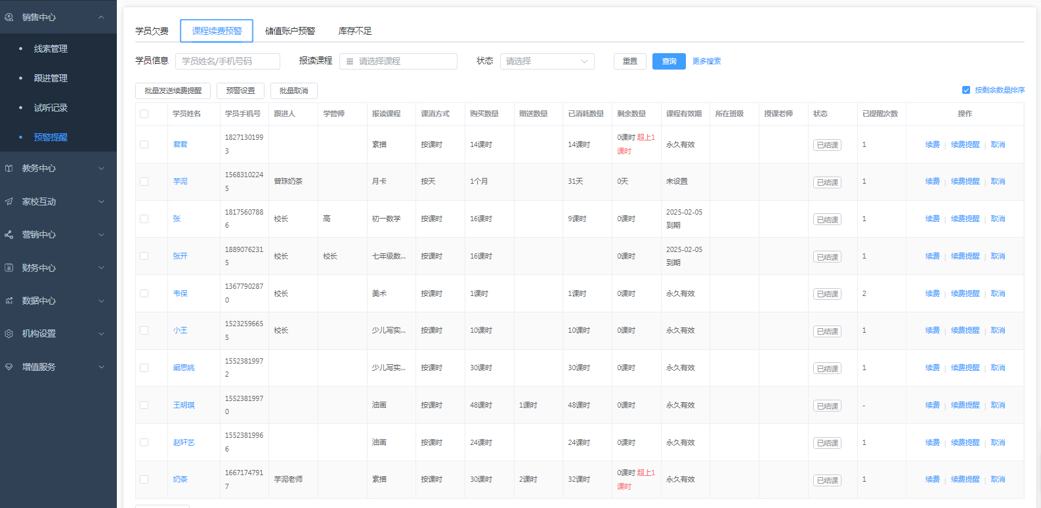Image resolution: width=1041 pixels, height=508 pixels.
Task: Expand the 数据中心 menu chevron
Action: coord(101,301)
